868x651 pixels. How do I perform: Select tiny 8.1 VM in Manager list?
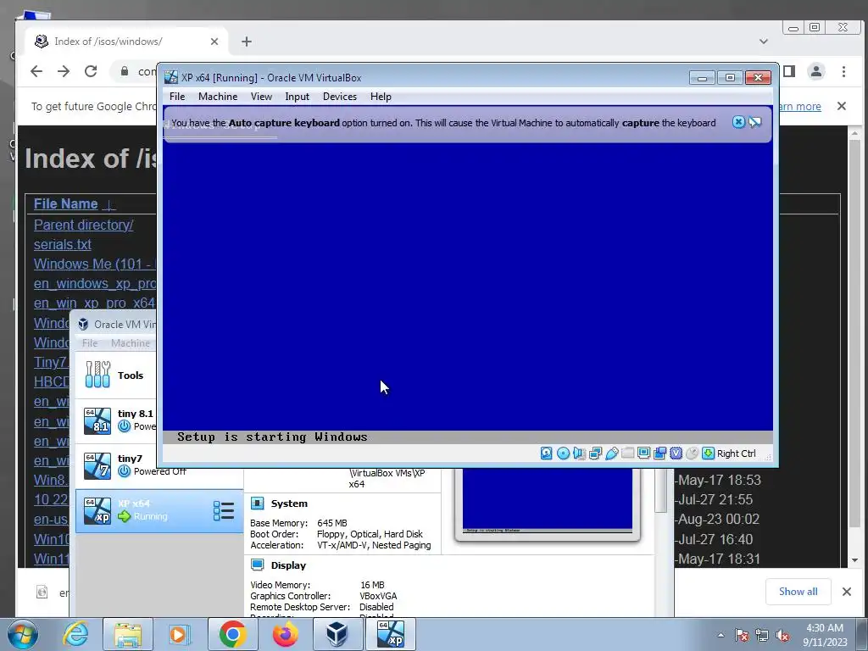(116, 420)
